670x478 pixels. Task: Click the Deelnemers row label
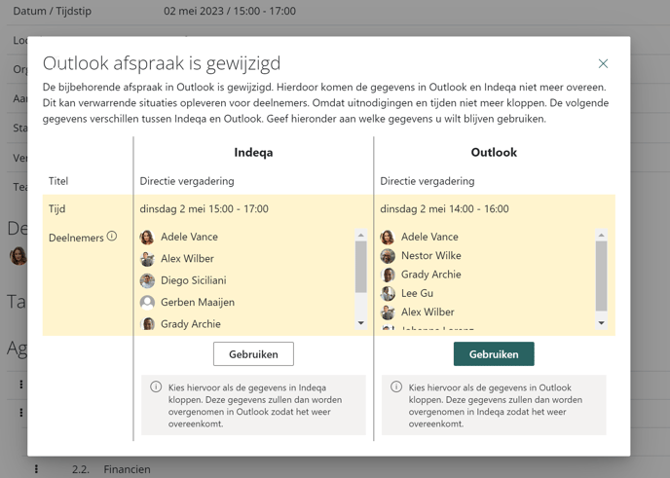(76, 238)
